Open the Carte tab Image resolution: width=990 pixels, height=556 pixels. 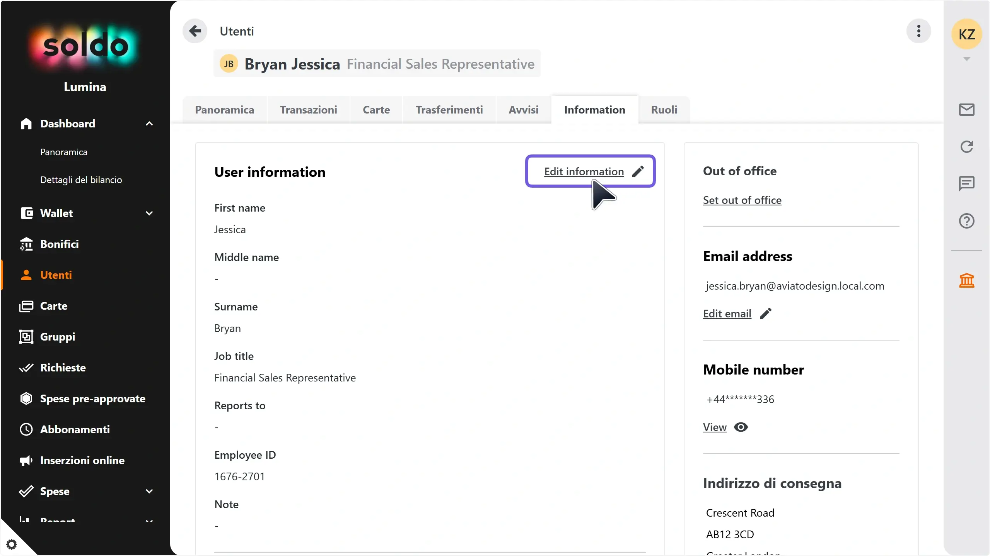pyautogui.click(x=376, y=110)
